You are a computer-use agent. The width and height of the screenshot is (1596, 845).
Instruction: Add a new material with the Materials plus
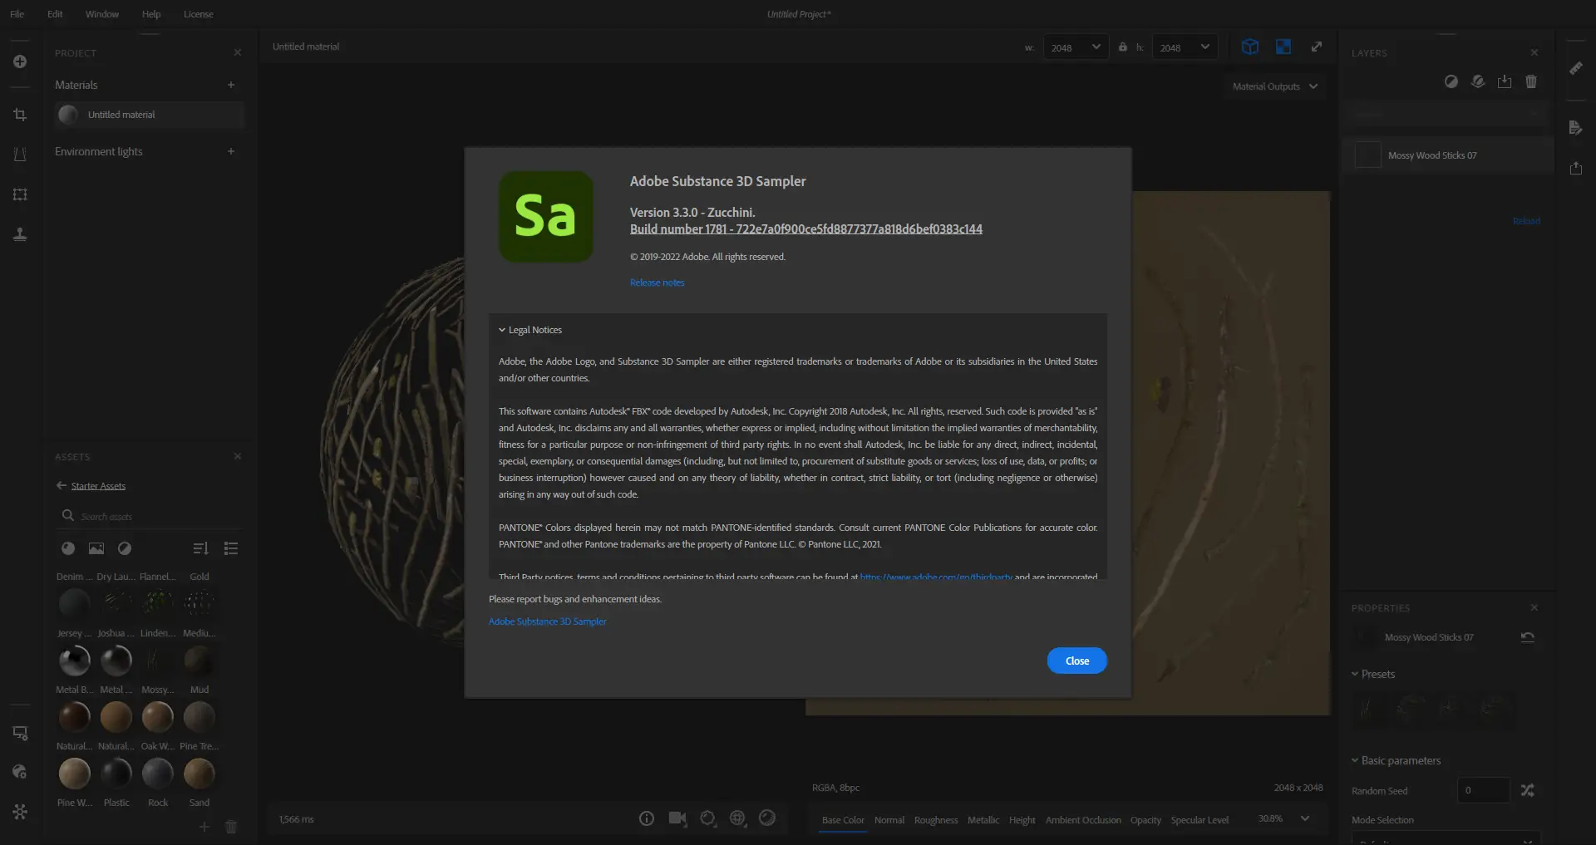[x=231, y=85]
